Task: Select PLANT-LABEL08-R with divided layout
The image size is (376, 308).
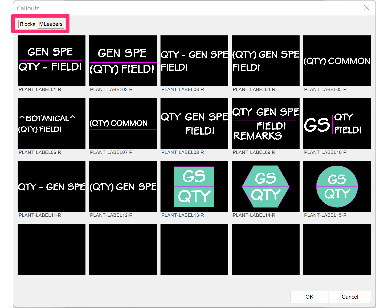Action: [194, 123]
